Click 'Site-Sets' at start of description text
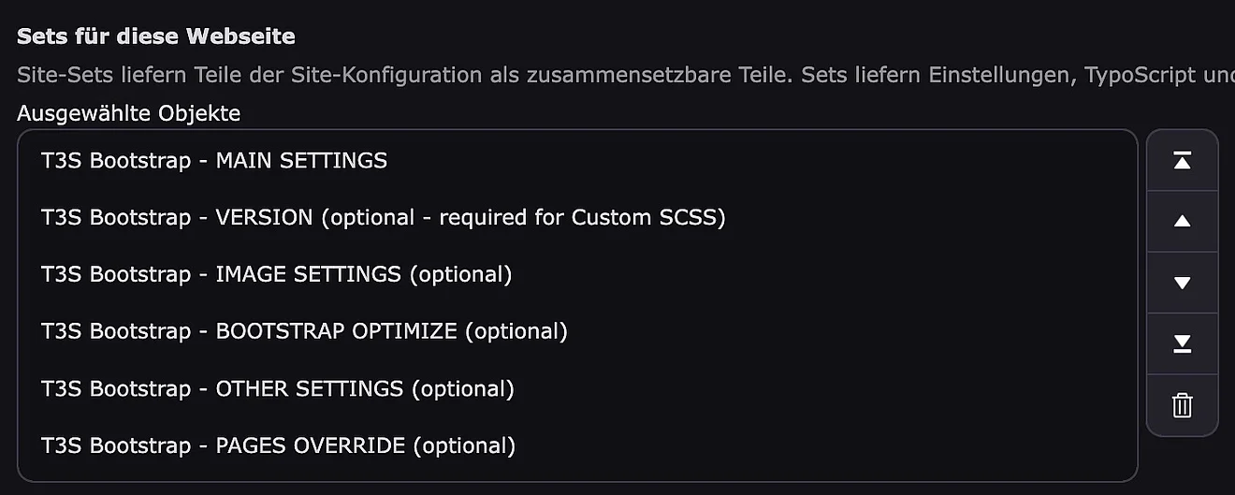Screen dimensions: 1235x495 point(54,75)
